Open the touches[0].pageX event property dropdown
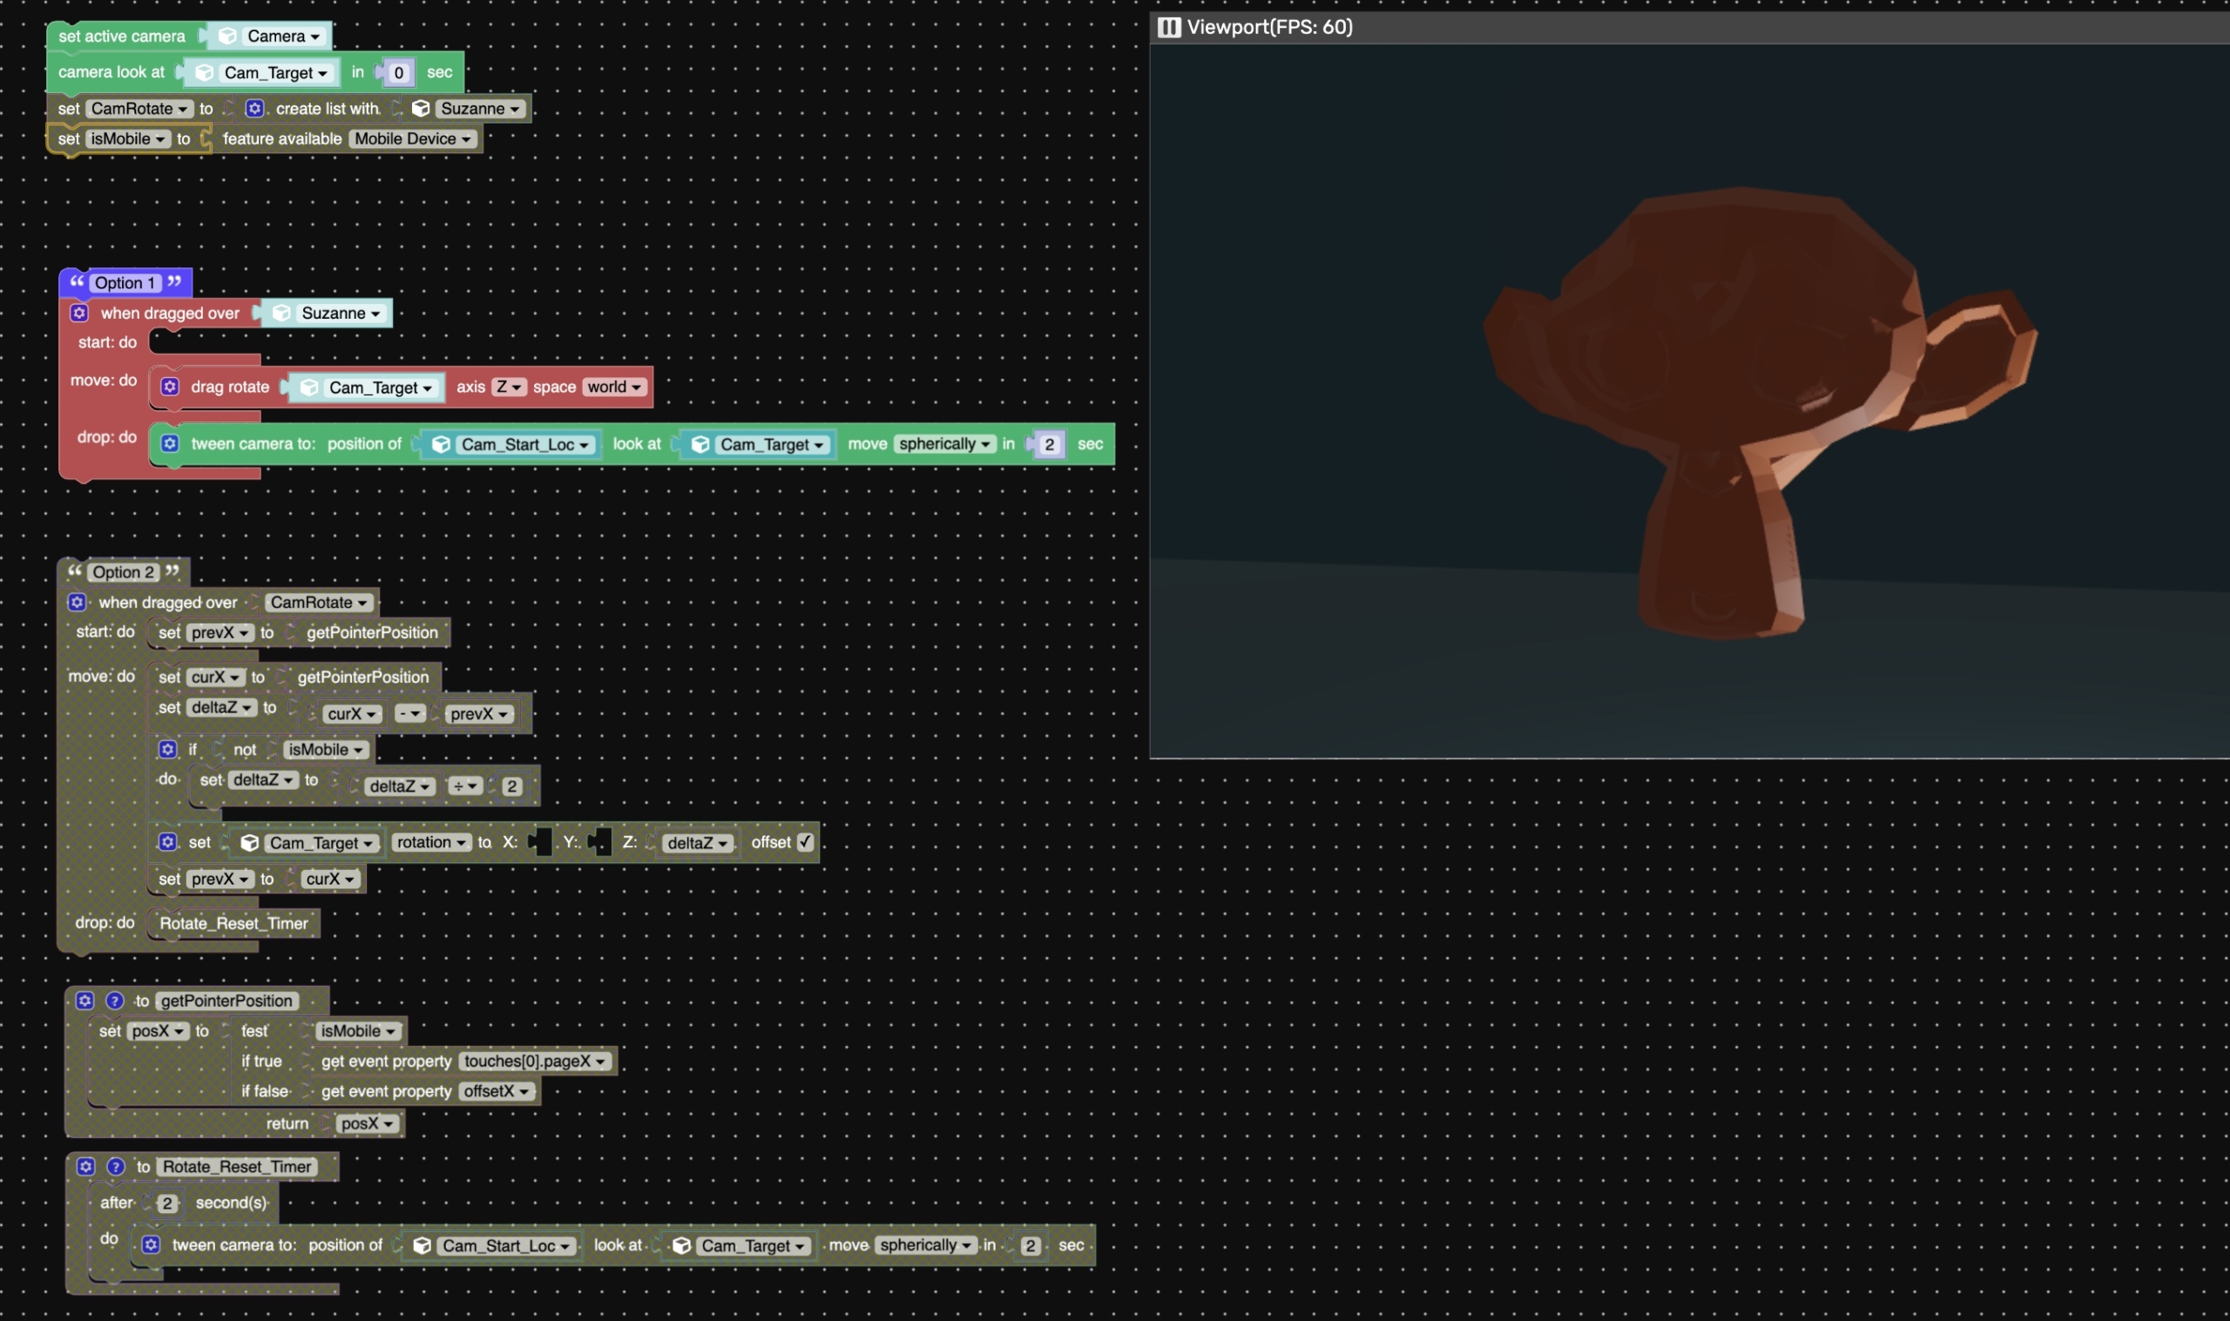2230x1321 pixels. click(535, 1062)
